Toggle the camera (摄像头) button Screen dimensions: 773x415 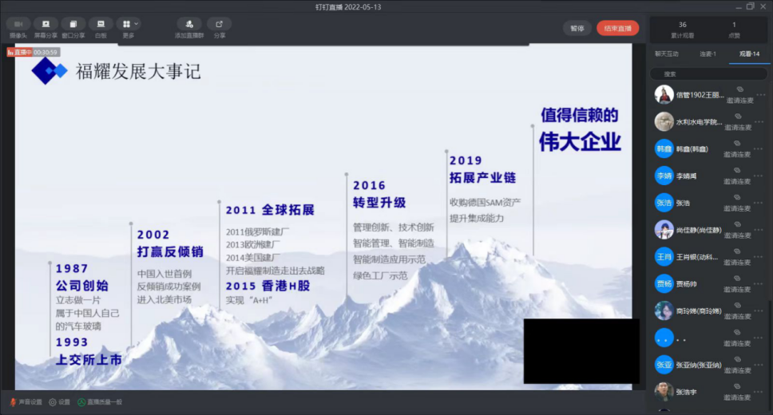pos(18,28)
